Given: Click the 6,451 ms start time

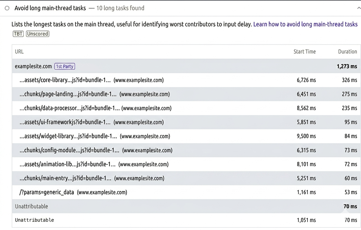Looking at the screenshot, I should point(306,94).
